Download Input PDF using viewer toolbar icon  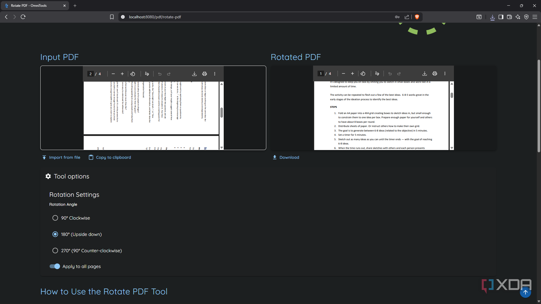coord(194,74)
